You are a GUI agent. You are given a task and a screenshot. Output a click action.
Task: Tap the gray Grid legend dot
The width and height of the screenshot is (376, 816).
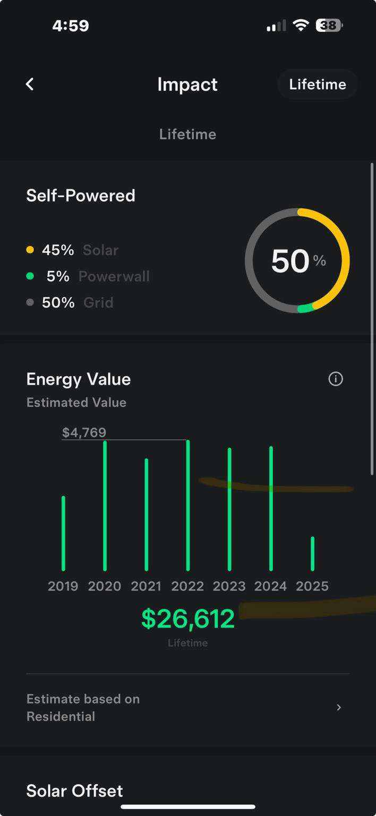(30, 302)
